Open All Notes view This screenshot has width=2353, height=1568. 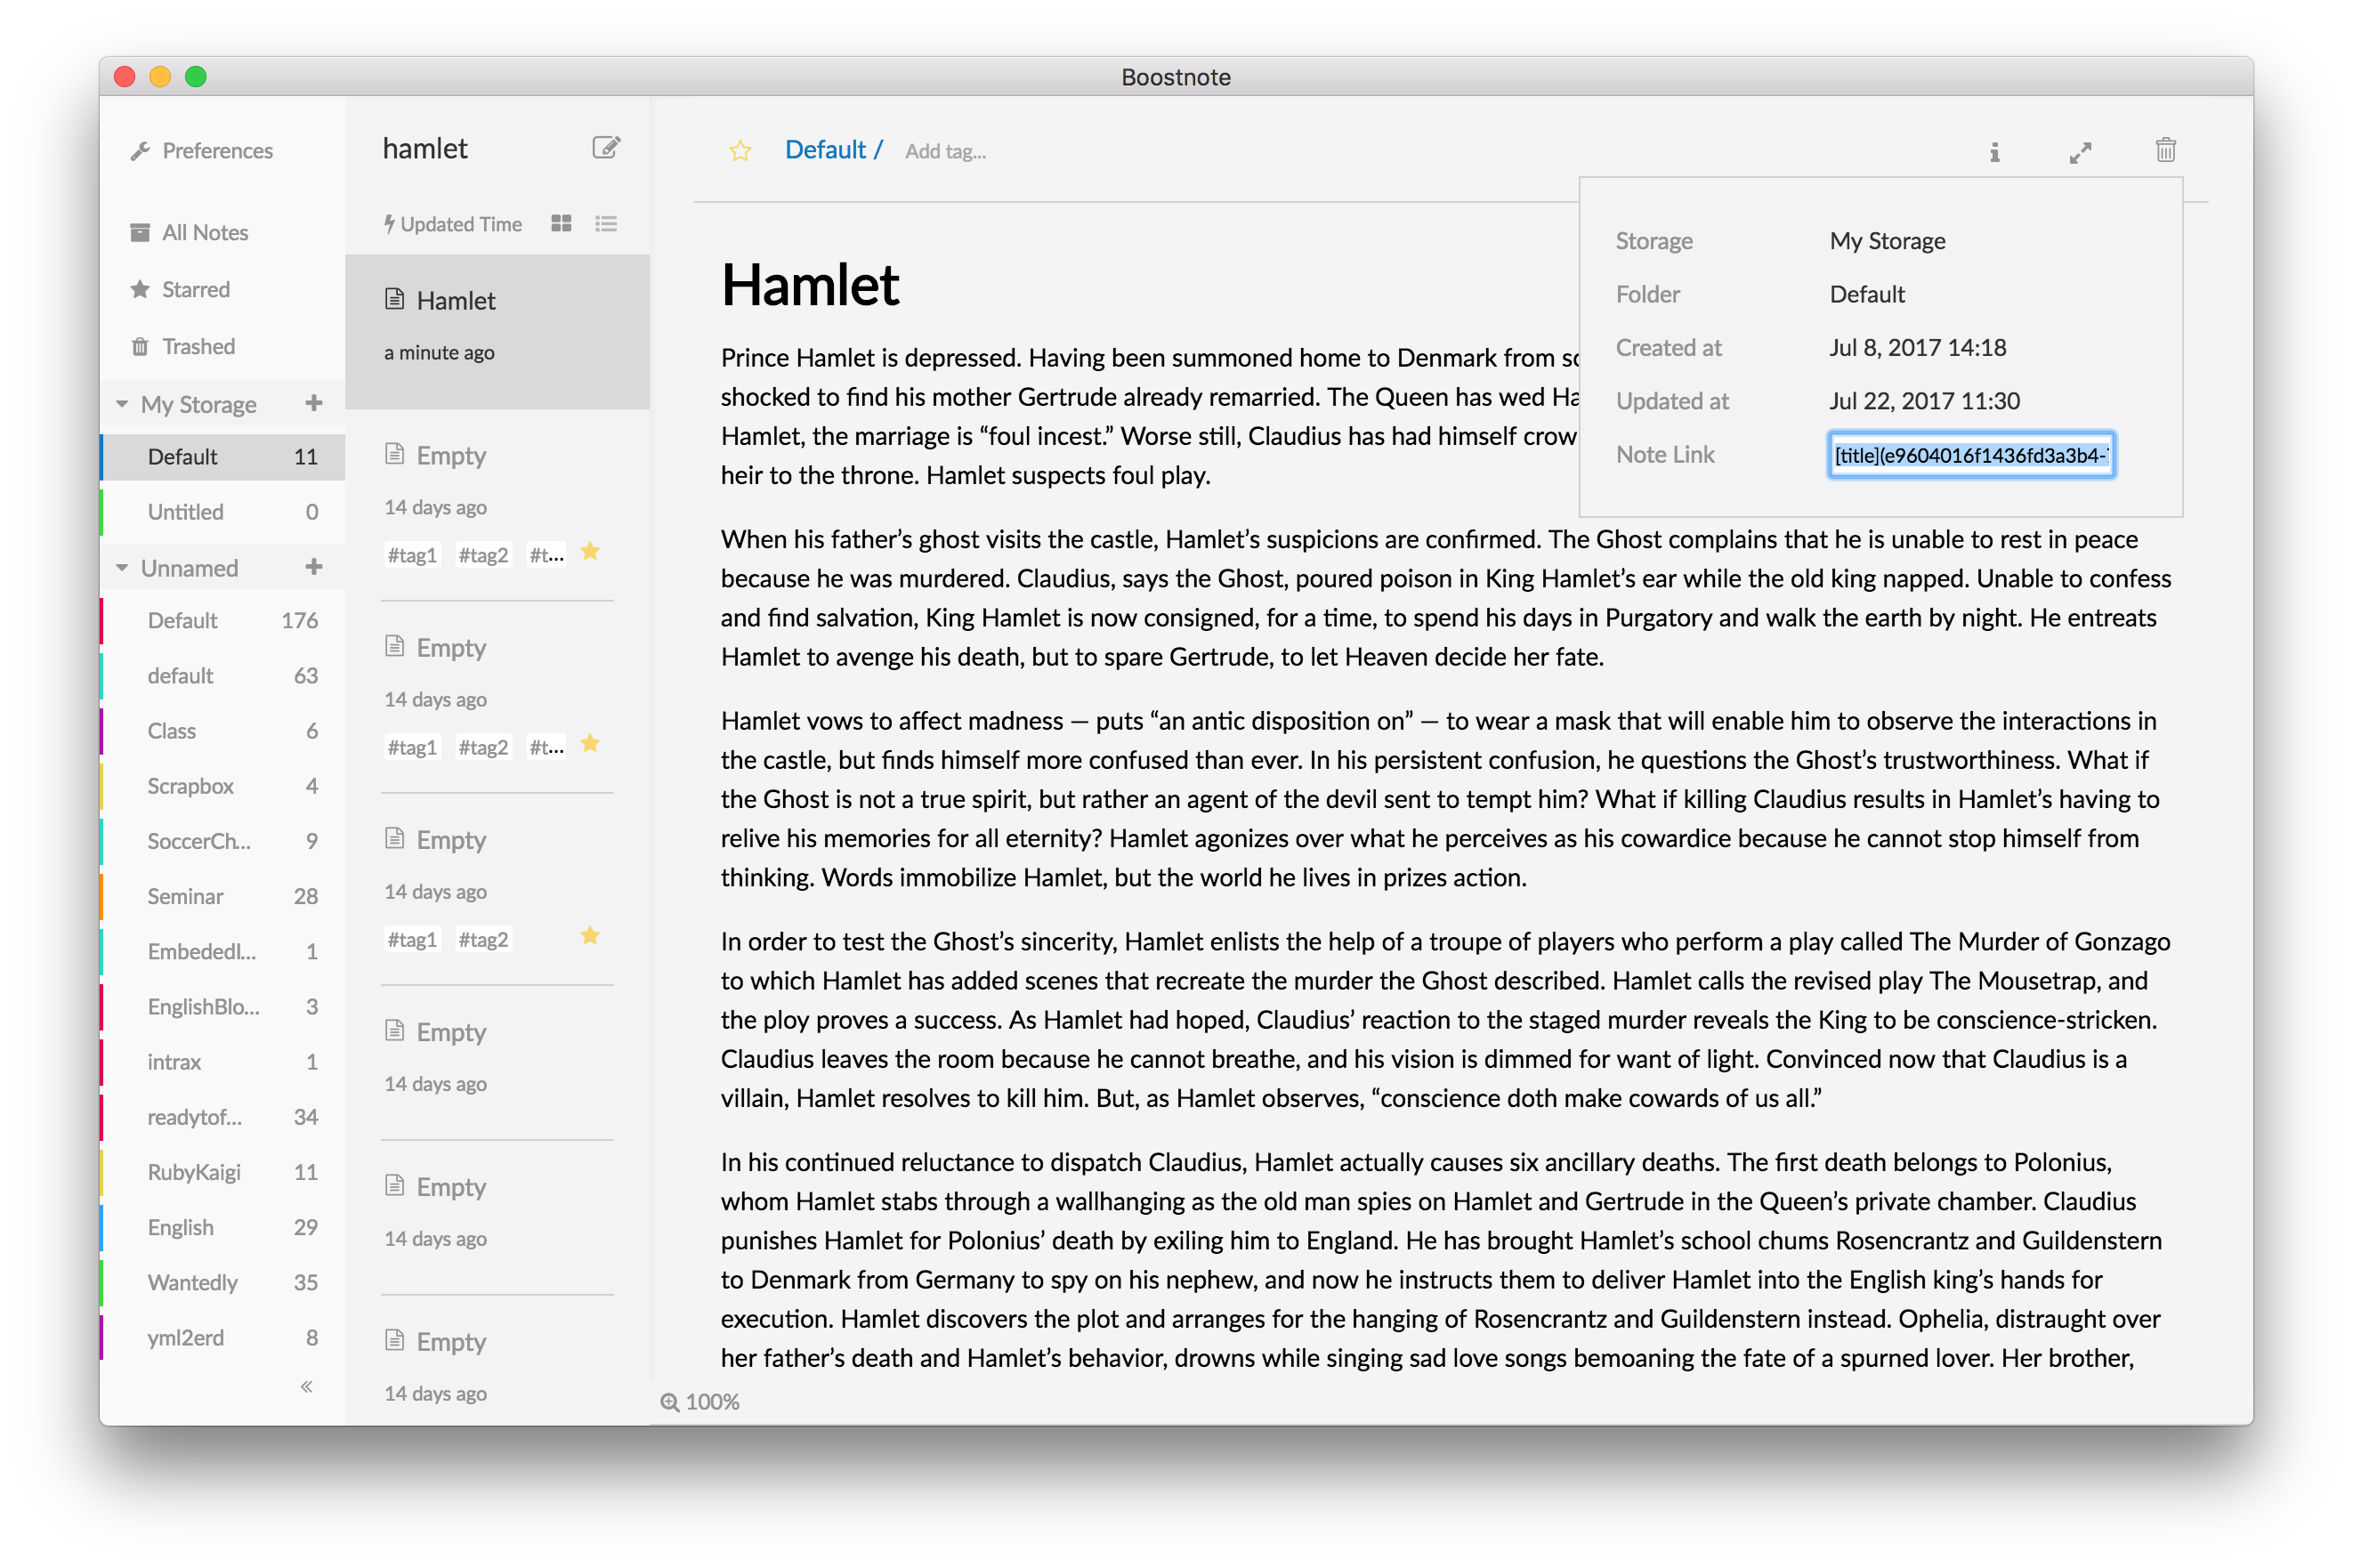(x=205, y=233)
